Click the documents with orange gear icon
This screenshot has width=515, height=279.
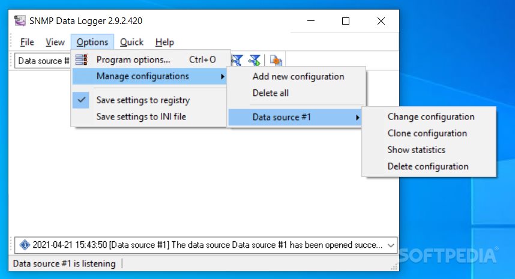click(276, 61)
